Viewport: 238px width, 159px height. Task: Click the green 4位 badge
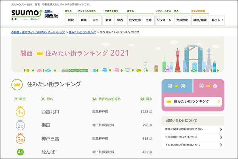coord(20,152)
